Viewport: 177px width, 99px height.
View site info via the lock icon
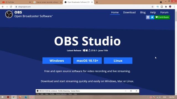click(x=16, y=7)
